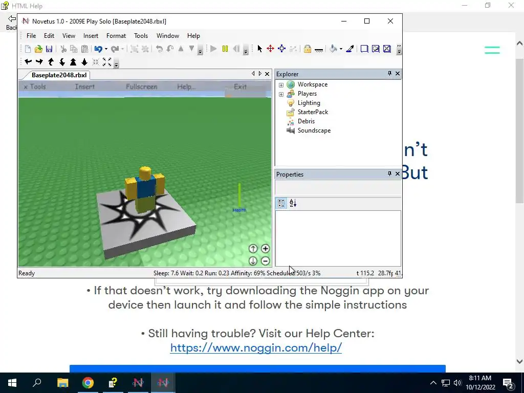Select the red Move drag tool
The image size is (524, 393).
point(270,49)
